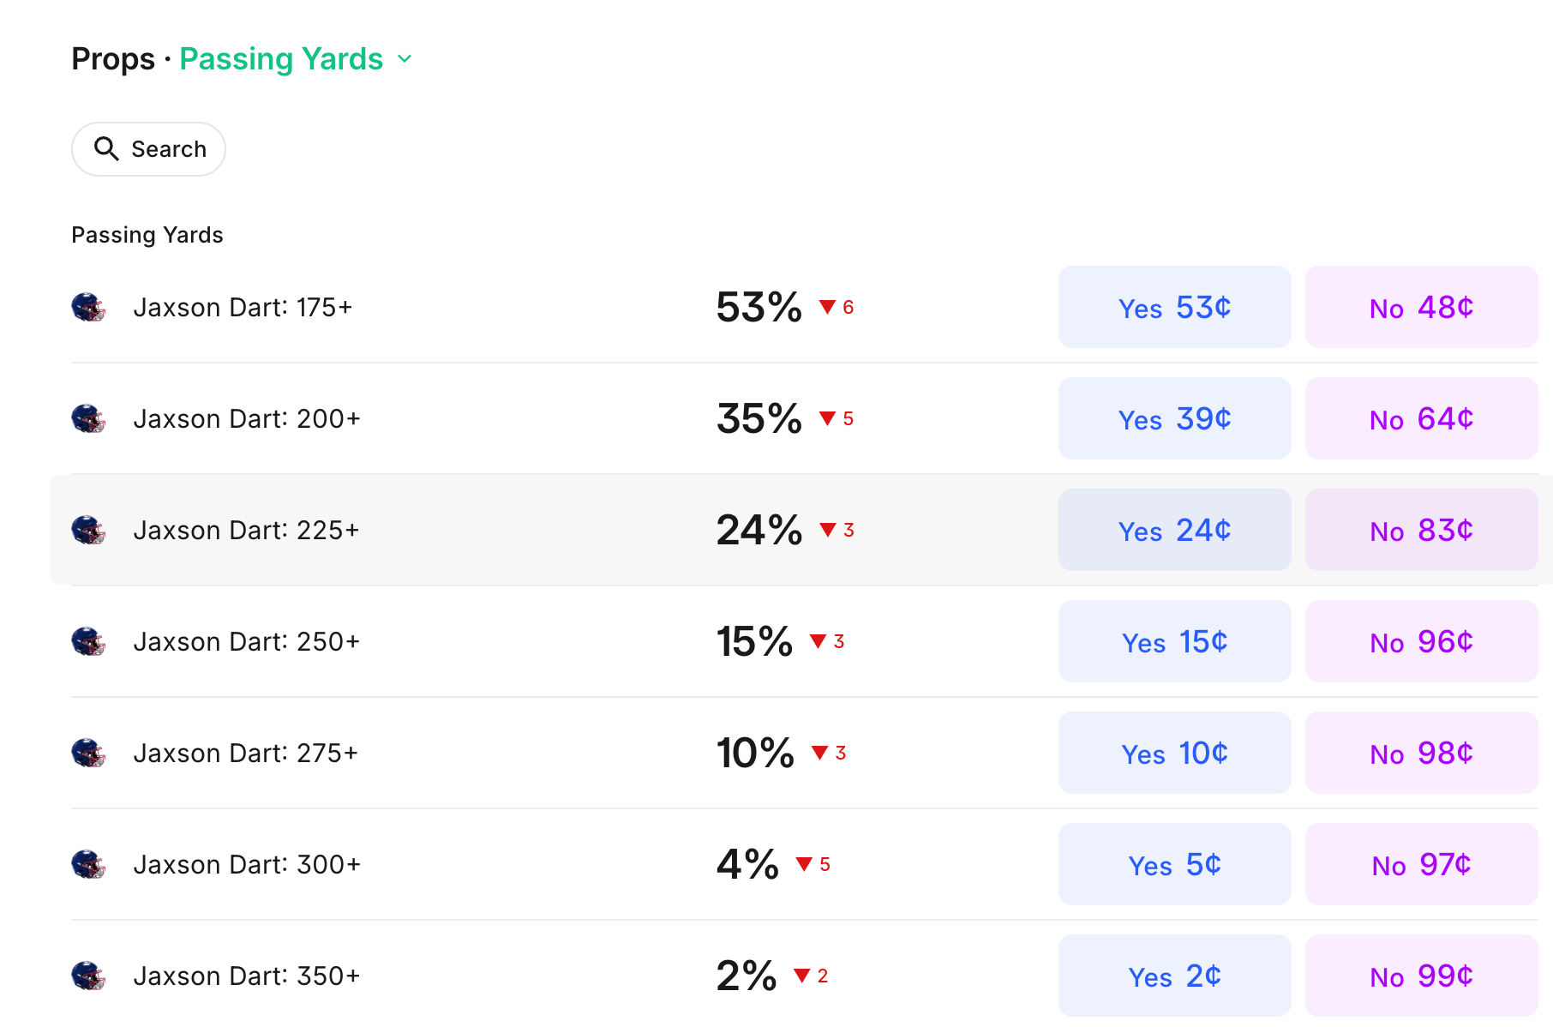Click helmet icon beside Jaxson Dart: 175+
Image resolution: width=1553 pixels, height=1027 pixels.
tap(88, 307)
